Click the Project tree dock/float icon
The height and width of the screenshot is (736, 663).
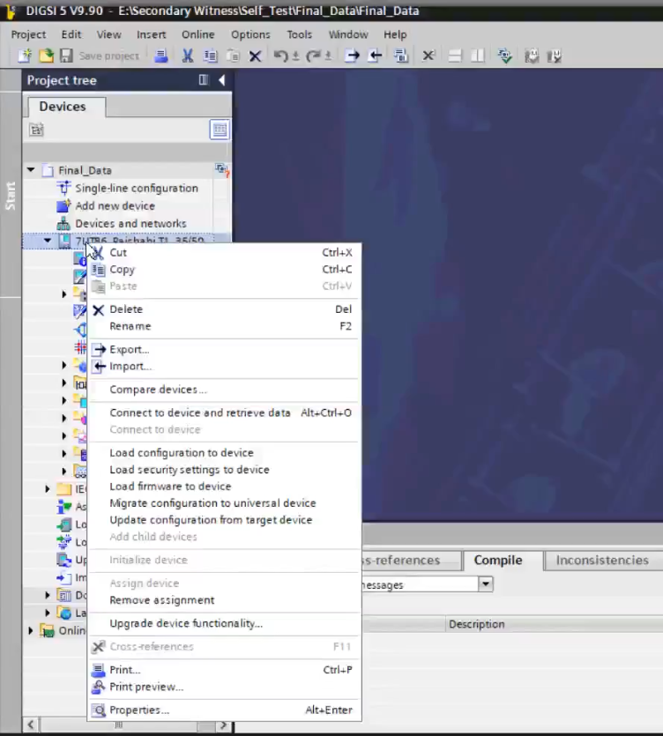click(204, 80)
